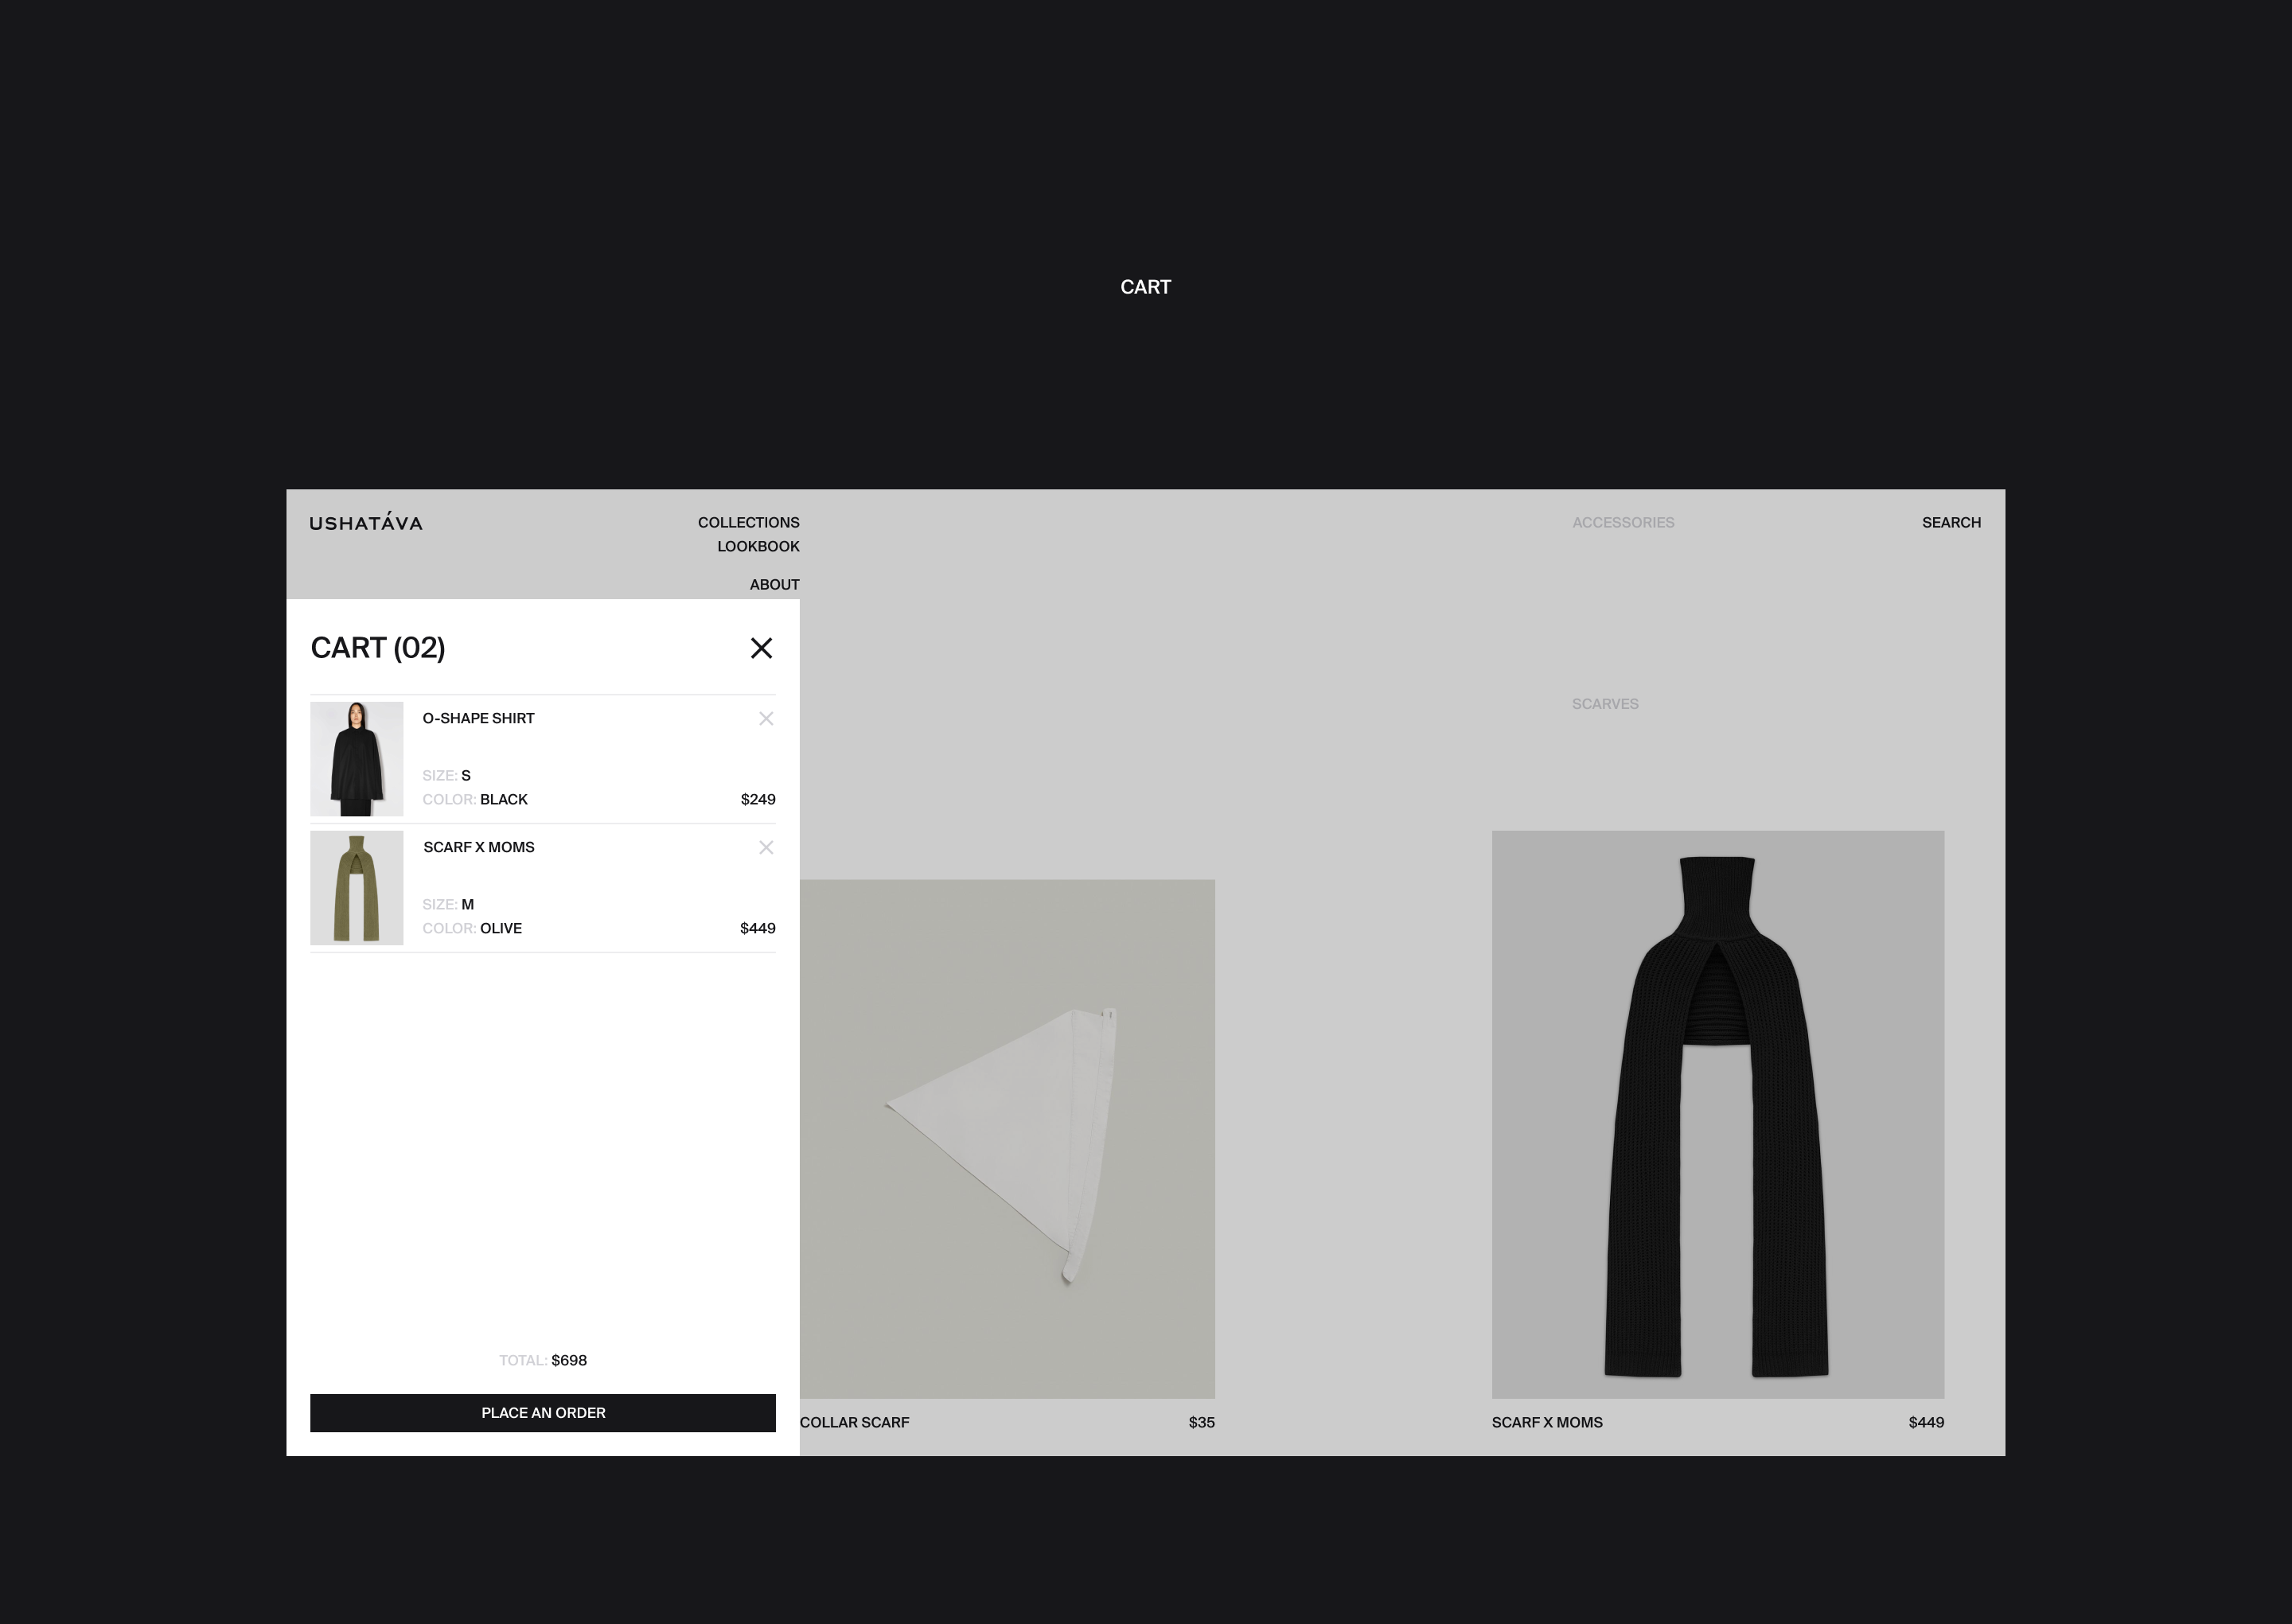Screen dimensions: 2292x1624
Task: Click O-Shape Shirt name in cart
Action: 478,719
